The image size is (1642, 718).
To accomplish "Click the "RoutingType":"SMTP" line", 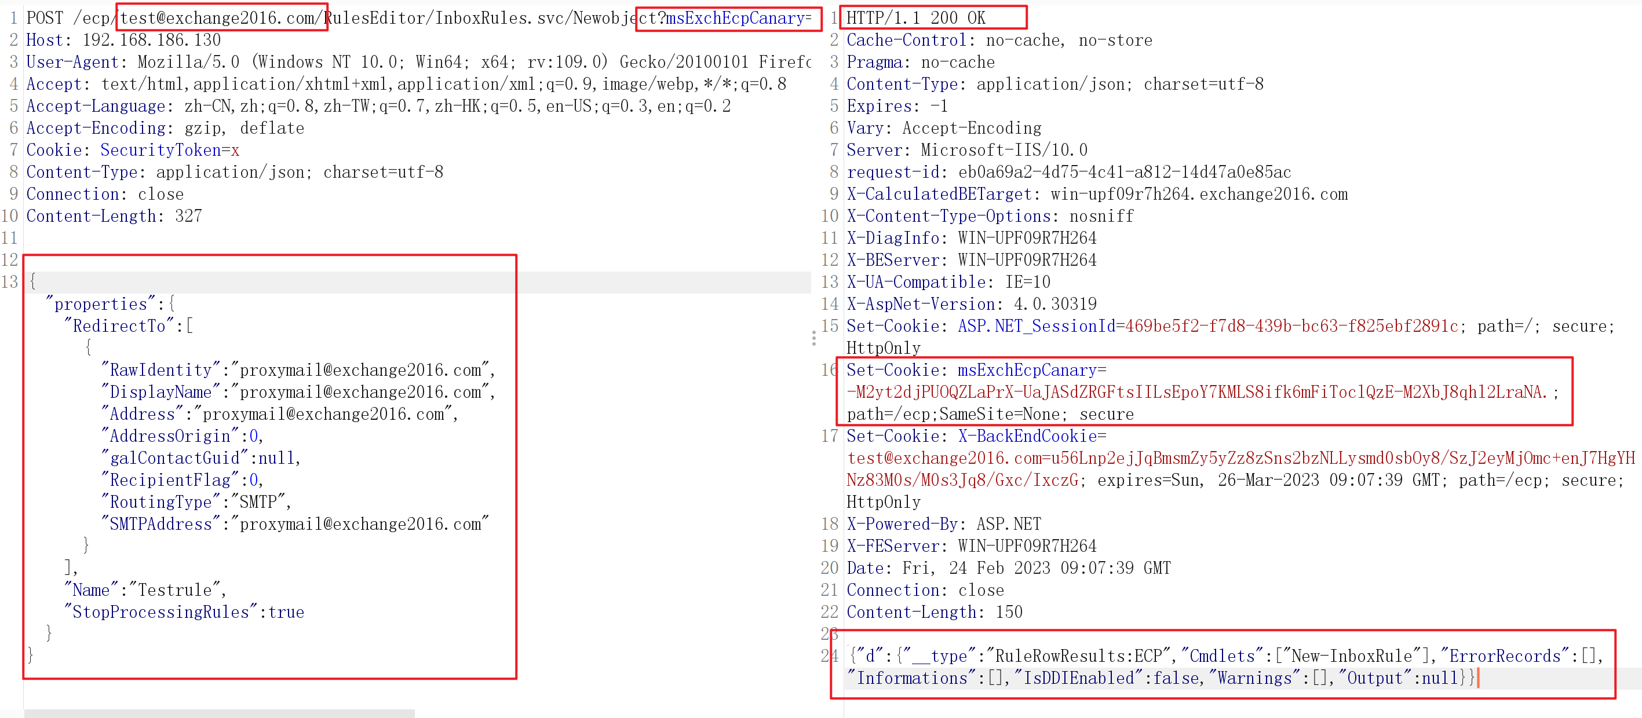I will [196, 501].
